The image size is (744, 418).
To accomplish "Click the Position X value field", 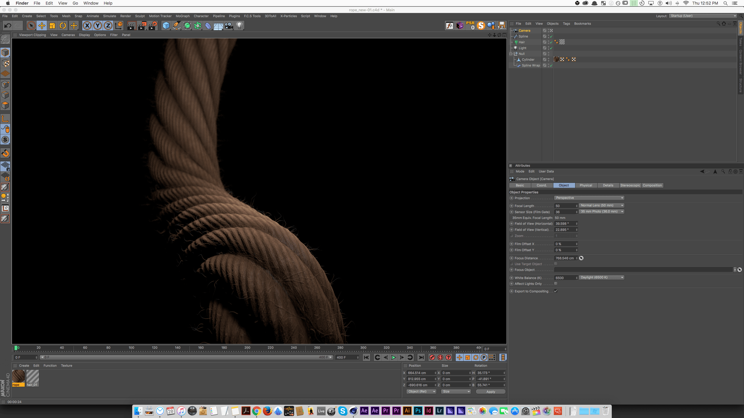I will click(x=421, y=373).
